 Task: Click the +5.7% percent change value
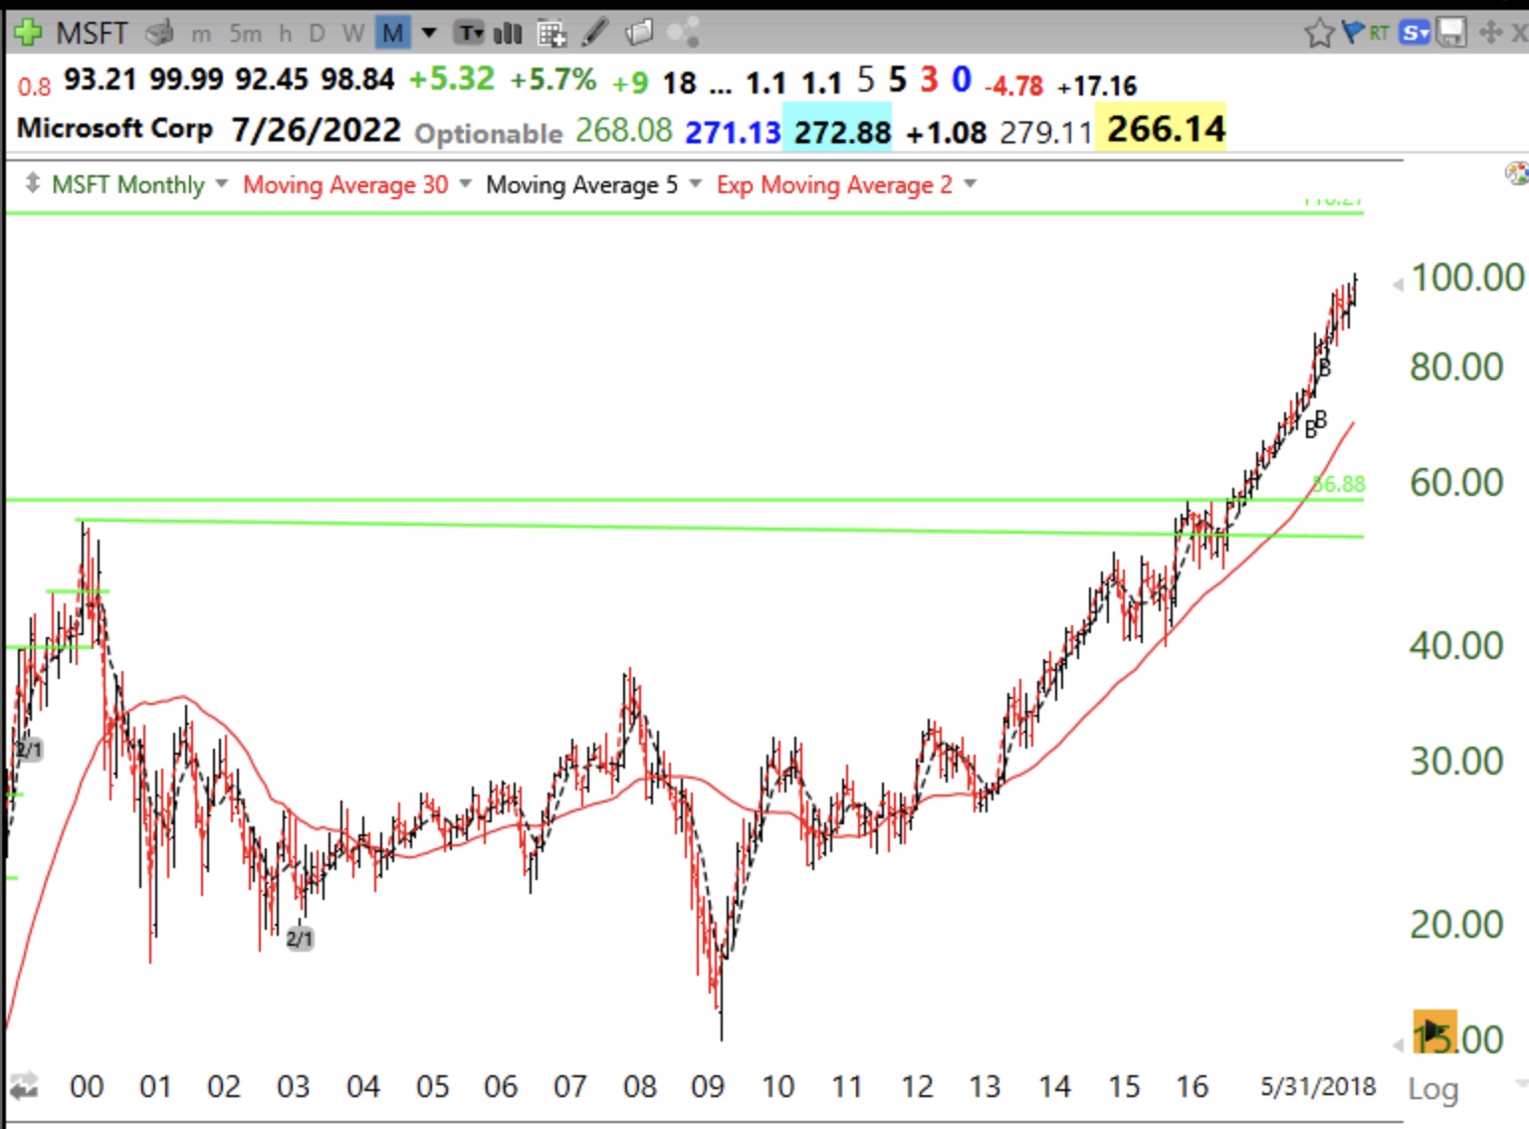click(x=552, y=80)
